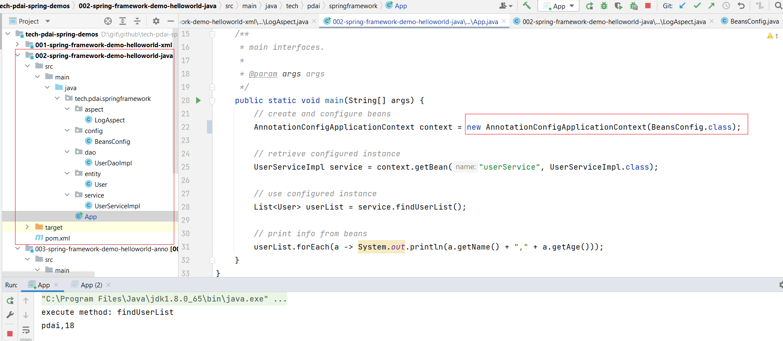Commit changes with the Git checkmark icon
This screenshot has width=783, height=341.
[697, 6]
